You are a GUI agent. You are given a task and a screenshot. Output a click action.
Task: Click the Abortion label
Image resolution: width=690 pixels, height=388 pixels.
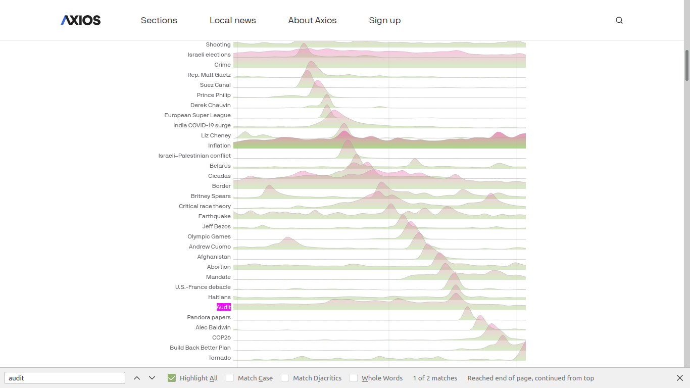(x=219, y=267)
